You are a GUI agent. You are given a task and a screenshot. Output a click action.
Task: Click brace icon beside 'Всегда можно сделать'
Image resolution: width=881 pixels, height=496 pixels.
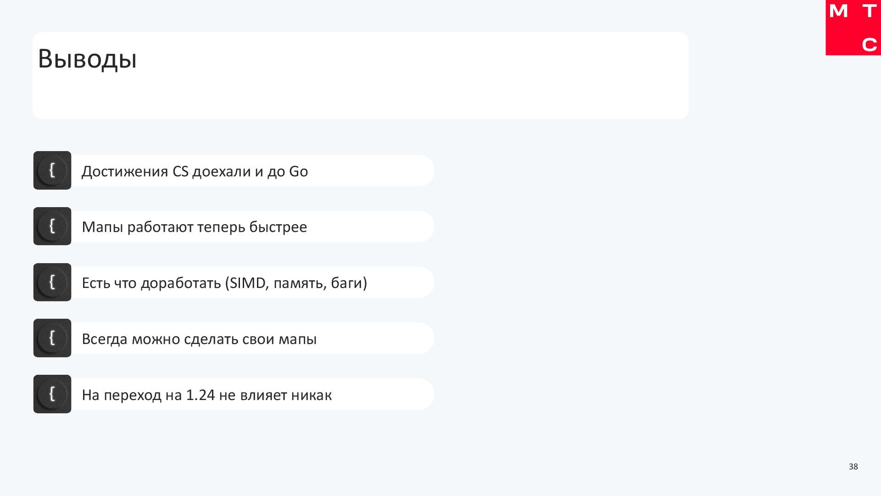pos(52,338)
